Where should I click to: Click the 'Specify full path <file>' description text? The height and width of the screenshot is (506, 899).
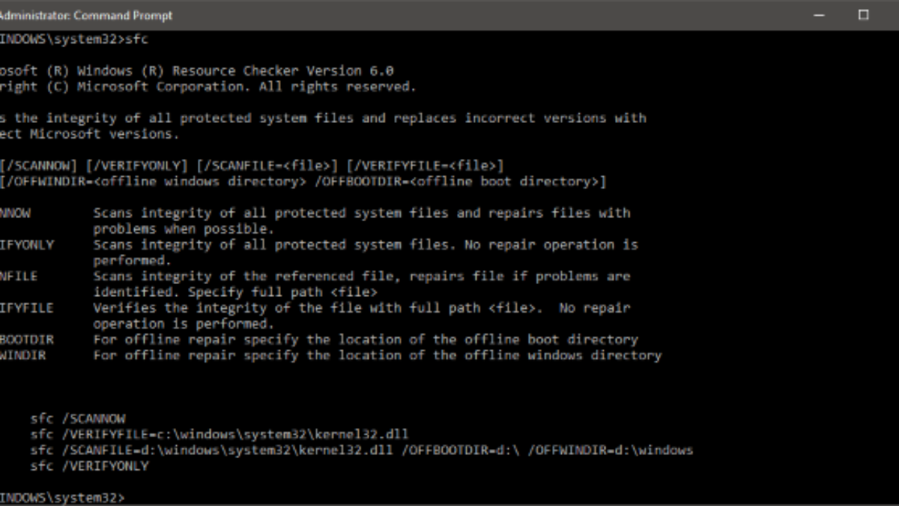(x=282, y=292)
